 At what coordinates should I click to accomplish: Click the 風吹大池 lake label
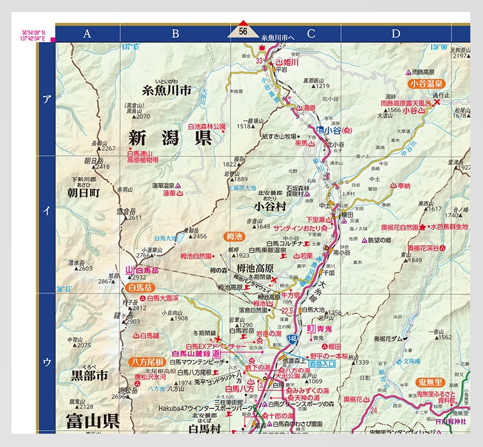pos(245,187)
